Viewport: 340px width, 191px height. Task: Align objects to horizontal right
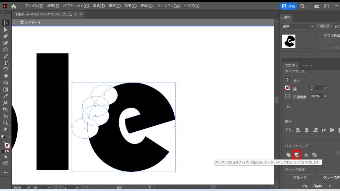pos(315,130)
